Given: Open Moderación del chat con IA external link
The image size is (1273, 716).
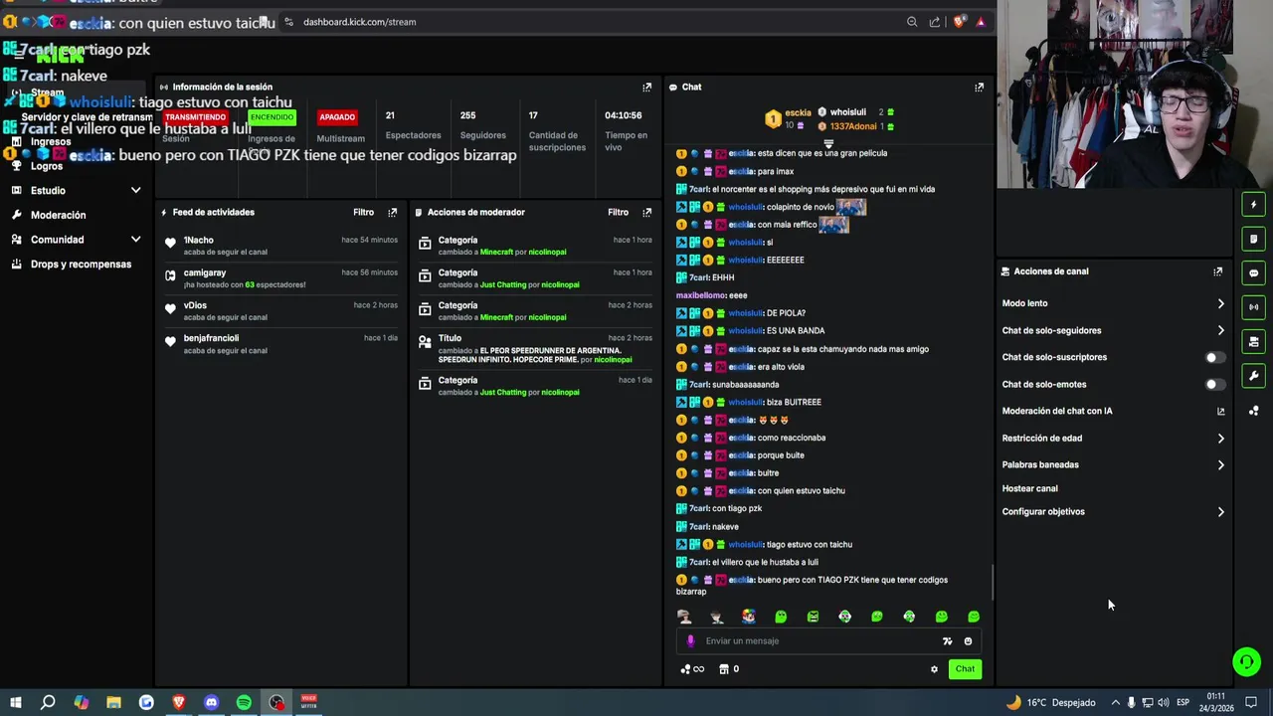Looking at the screenshot, I should point(1221,412).
